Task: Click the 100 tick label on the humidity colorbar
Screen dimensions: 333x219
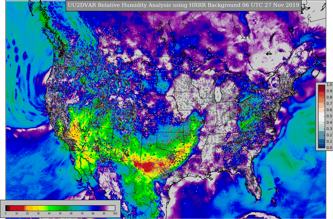Action: coord(115,214)
